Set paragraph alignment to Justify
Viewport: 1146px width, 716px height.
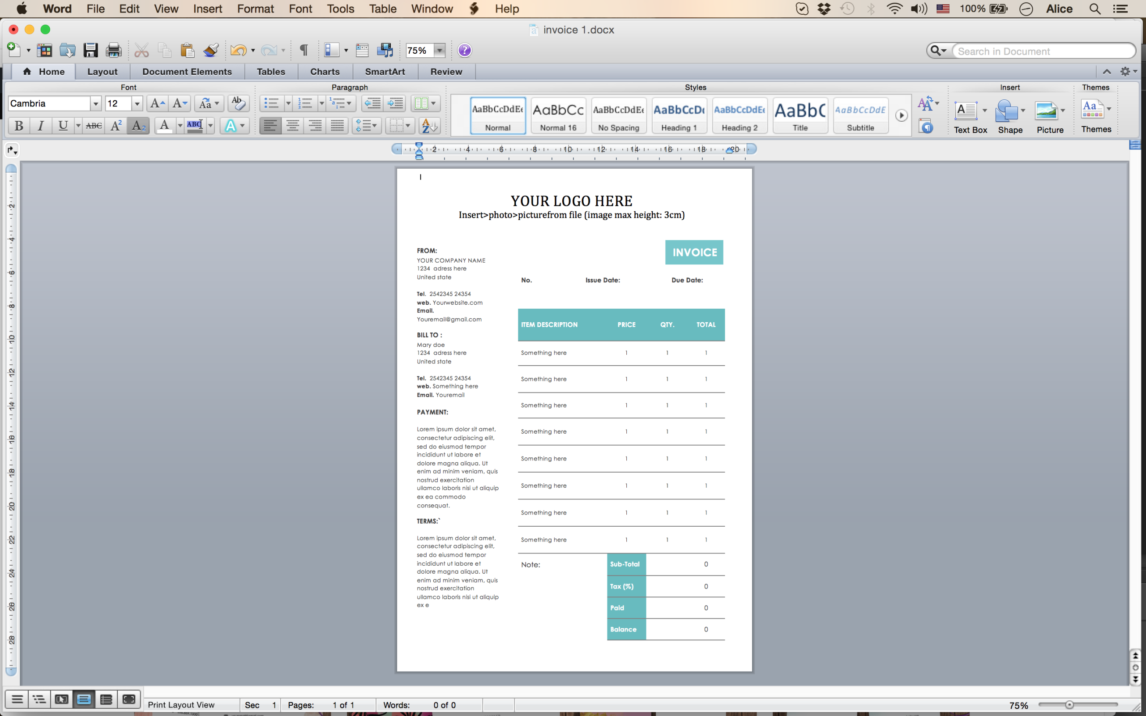click(x=337, y=125)
